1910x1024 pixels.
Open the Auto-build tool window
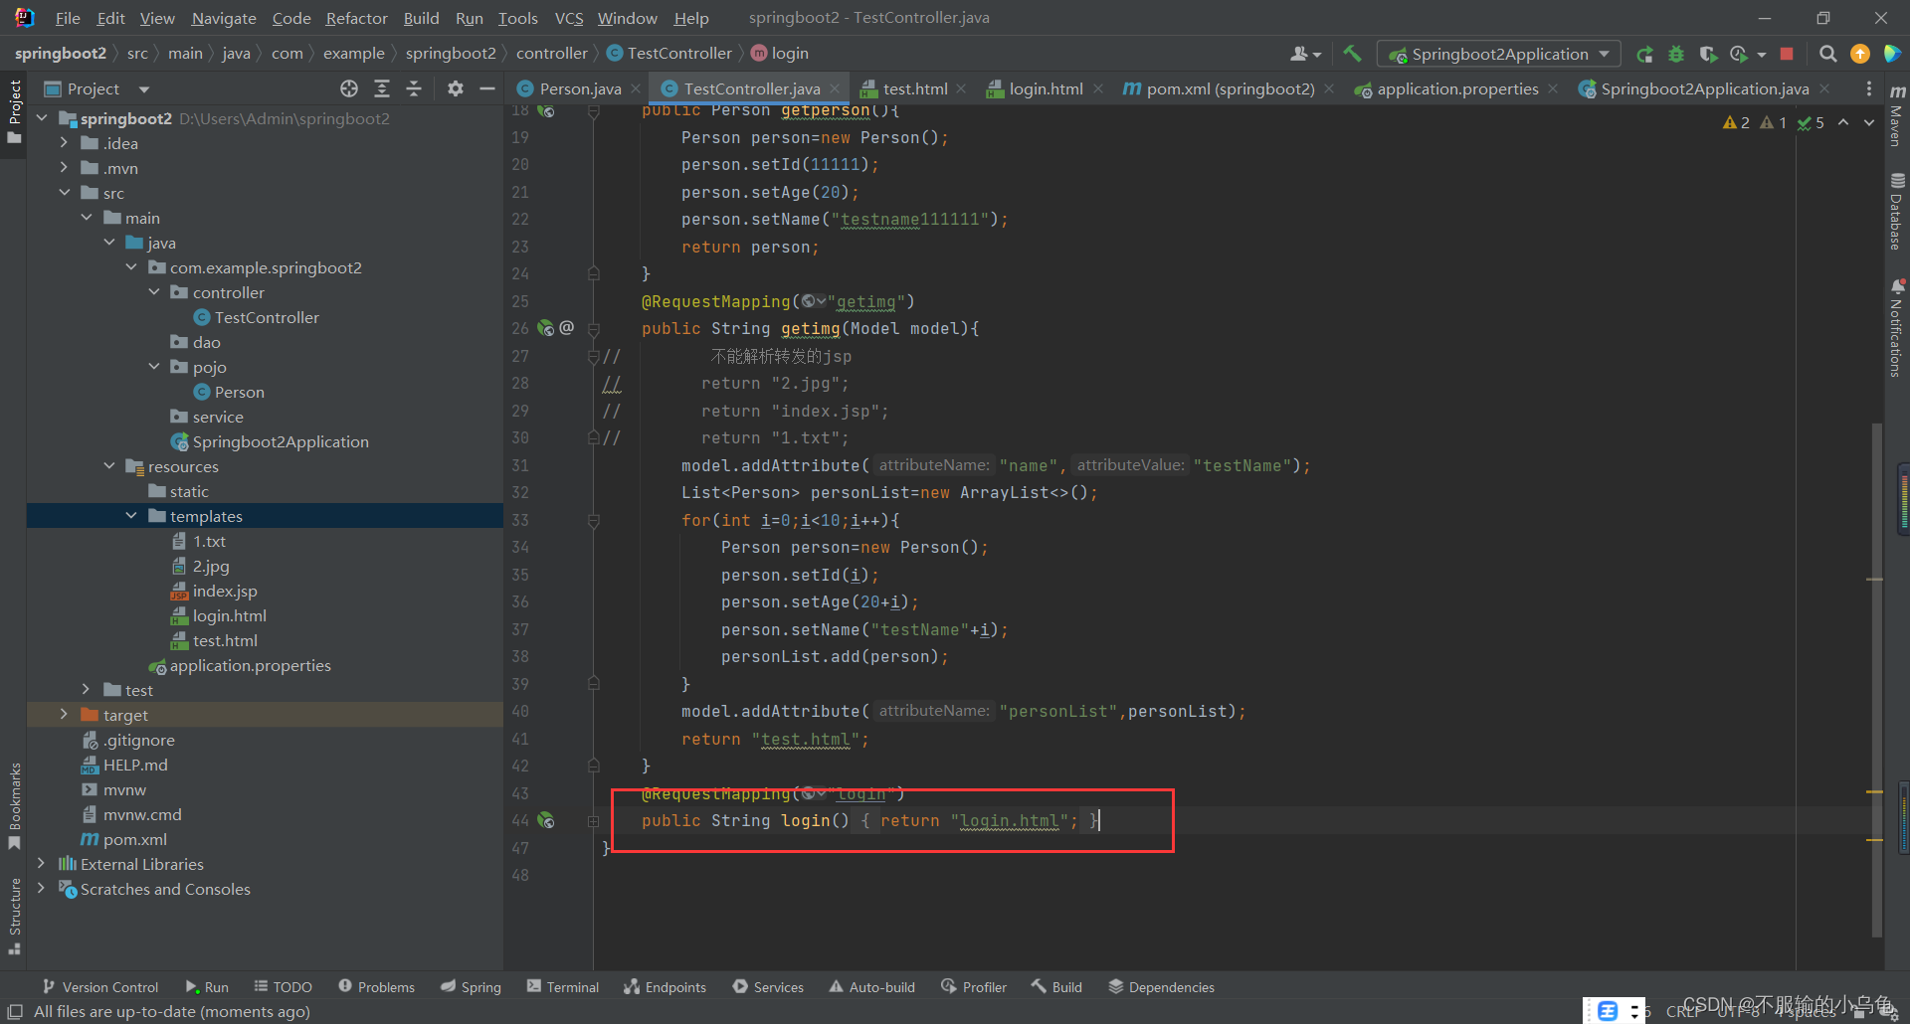pyautogui.click(x=871, y=987)
